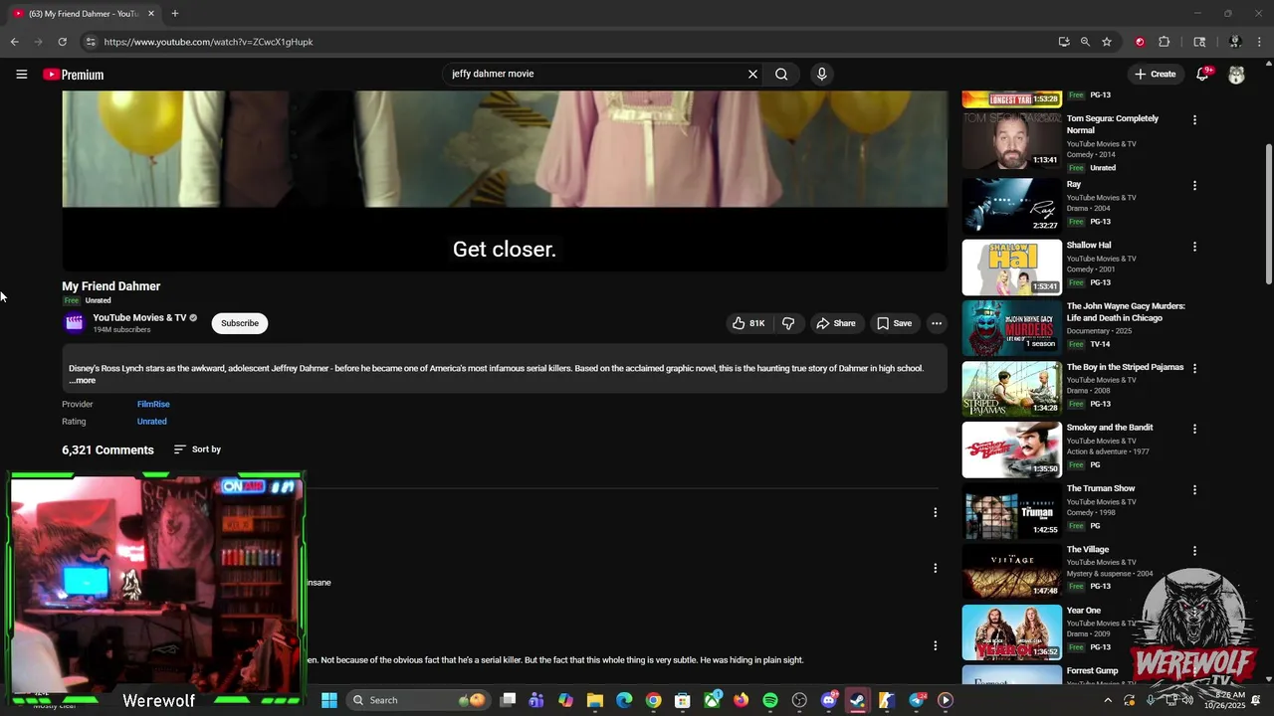Open YouTube Movies & TV channel avatar

74,323
